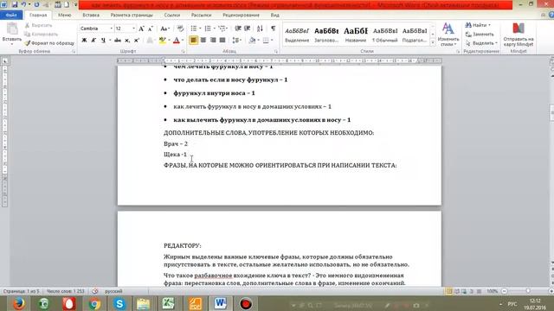This screenshot has width=554, height=311.
Task: Click the proofing errors icon in status bar
Action: 95,291
